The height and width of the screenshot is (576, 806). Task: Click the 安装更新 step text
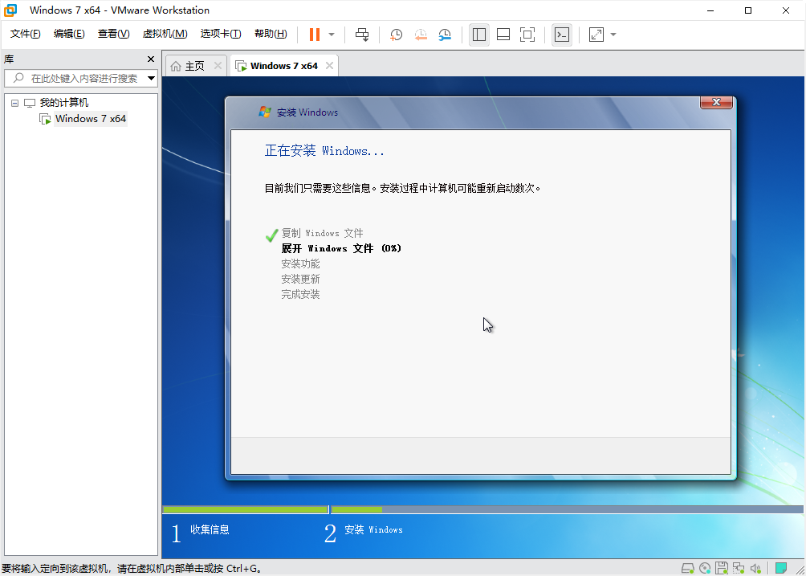tap(300, 280)
